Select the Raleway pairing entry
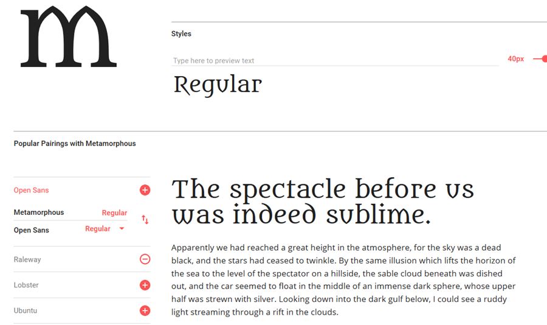 pyautogui.click(x=27, y=259)
